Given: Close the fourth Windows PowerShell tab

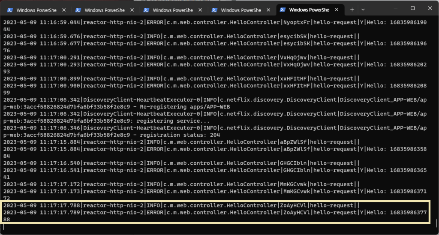Looking at the screenshot, I should point(268,10).
